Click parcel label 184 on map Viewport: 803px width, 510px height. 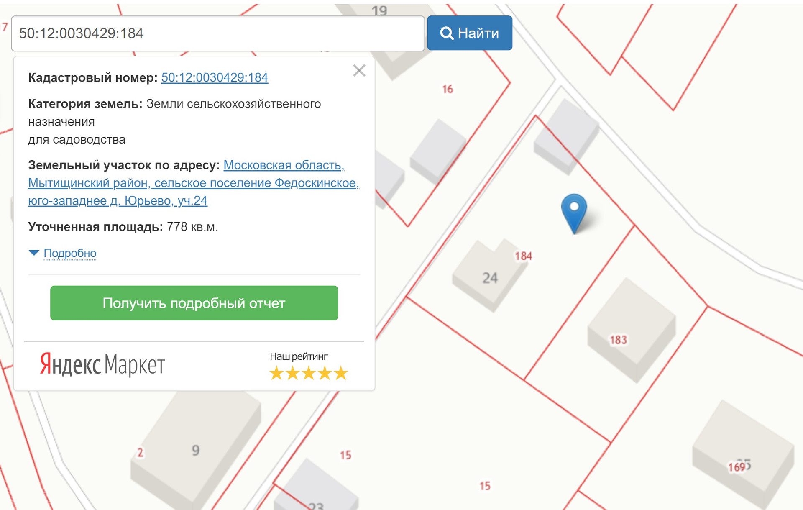tap(523, 256)
